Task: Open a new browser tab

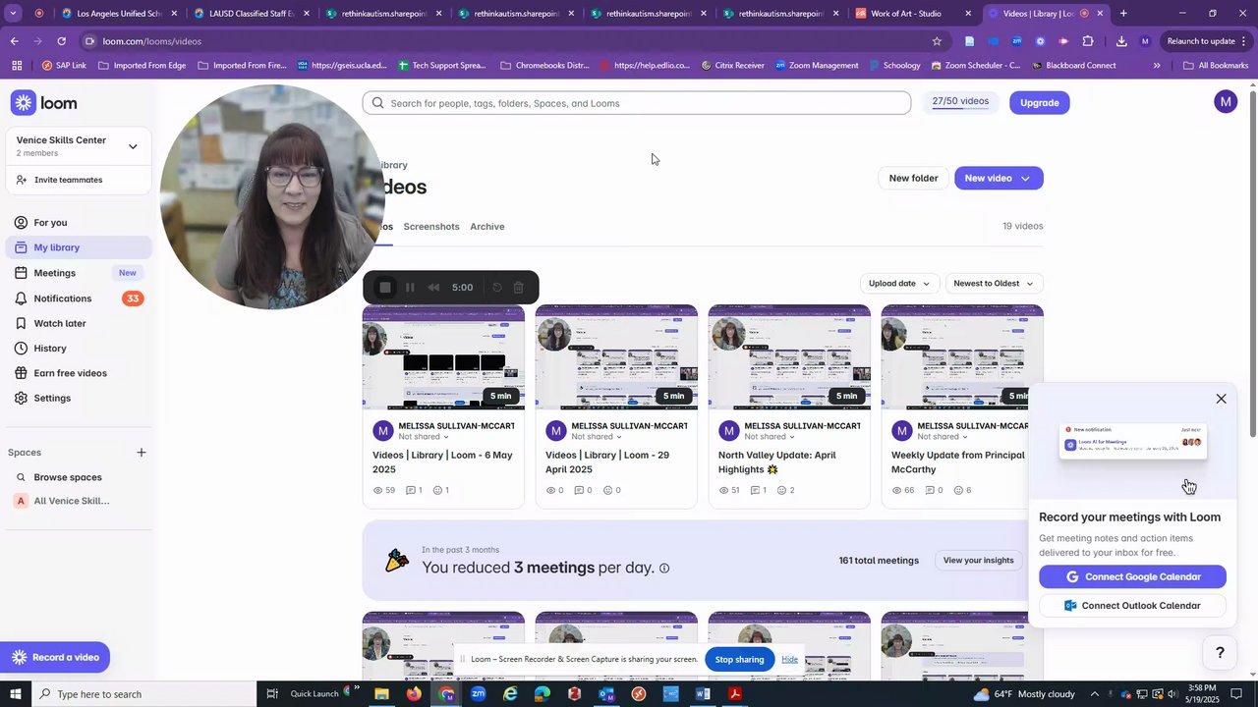Action: pyautogui.click(x=1123, y=14)
